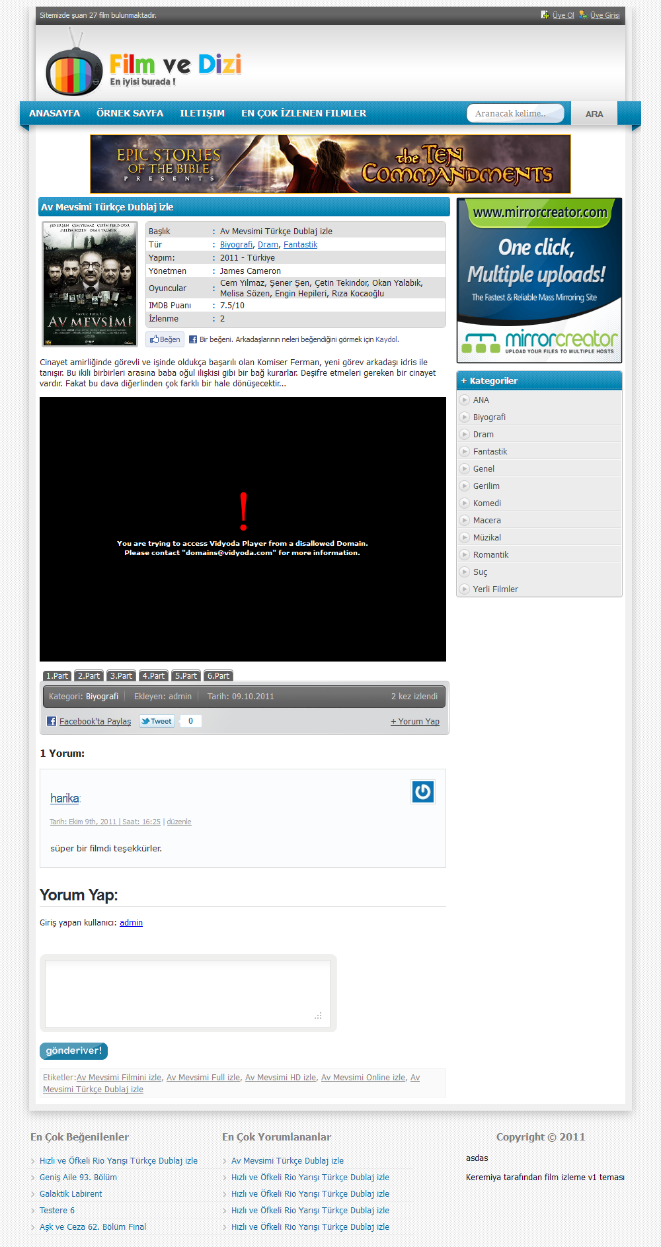This screenshot has height=1247, width=661.
Task: Open the İLETİŞİM menu item
Action: (x=202, y=113)
